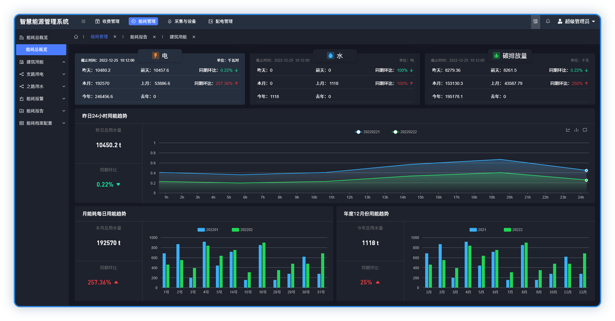Click the 超级管理员 username
The width and height of the screenshot is (615, 321).
click(577, 21)
